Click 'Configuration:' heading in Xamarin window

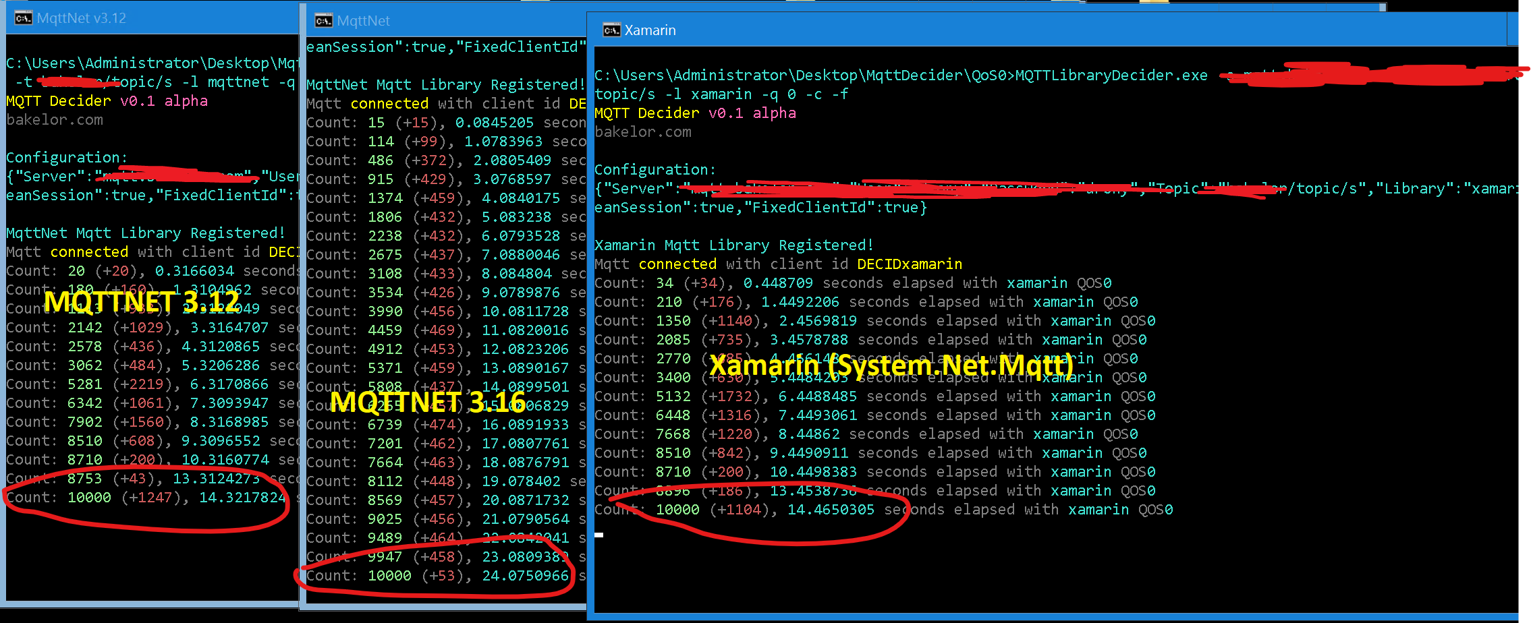[x=655, y=170]
